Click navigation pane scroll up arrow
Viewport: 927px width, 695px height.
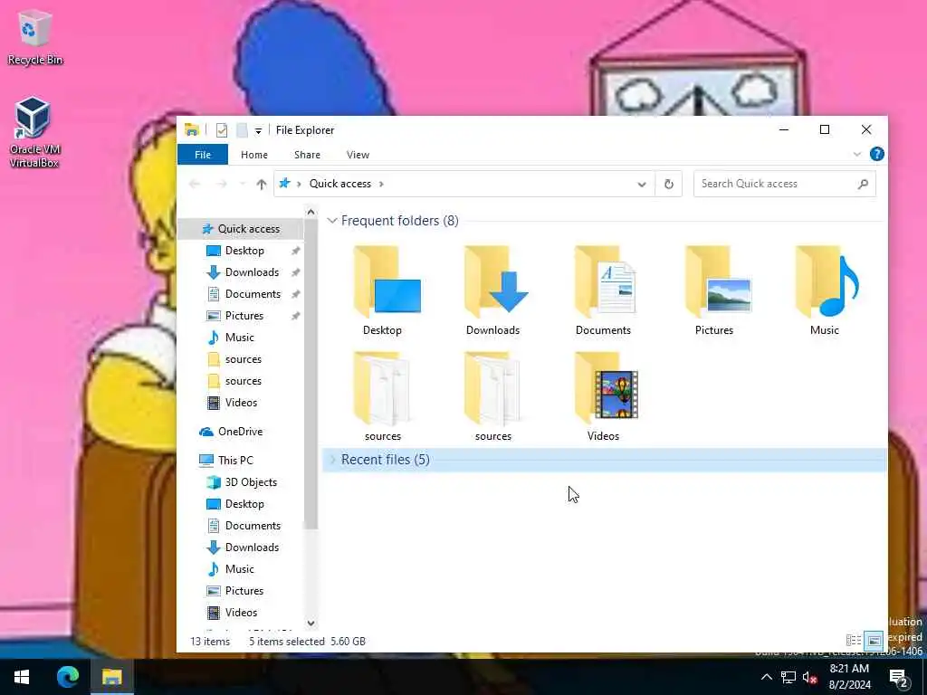pos(311,212)
